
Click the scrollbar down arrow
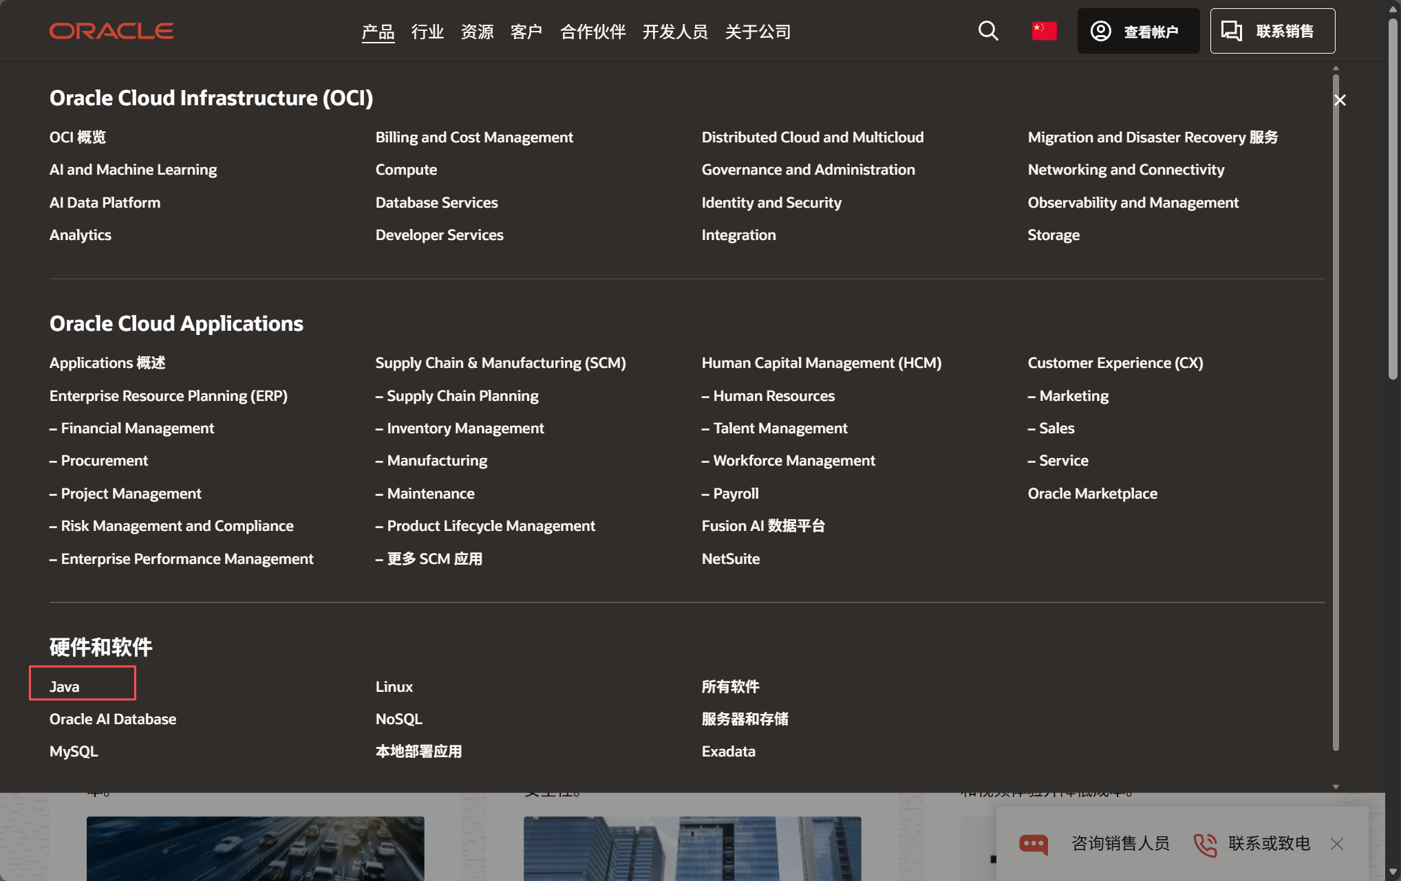pos(1336,786)
